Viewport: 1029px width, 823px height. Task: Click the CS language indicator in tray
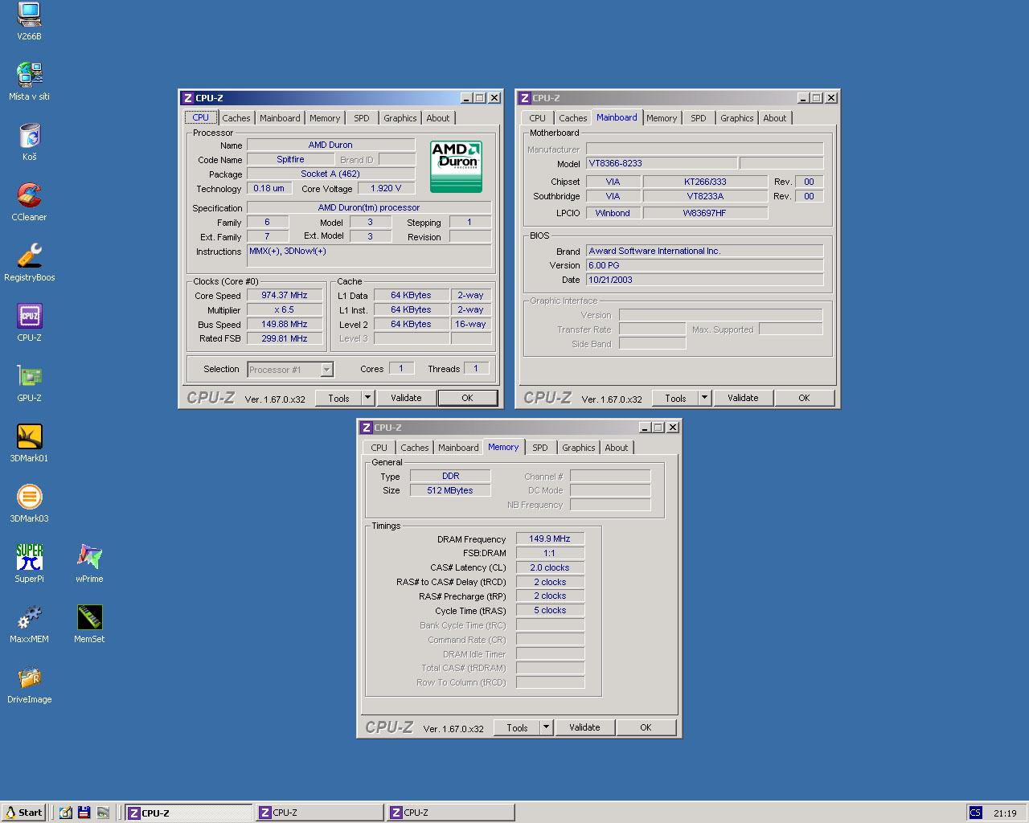[975, 813]
